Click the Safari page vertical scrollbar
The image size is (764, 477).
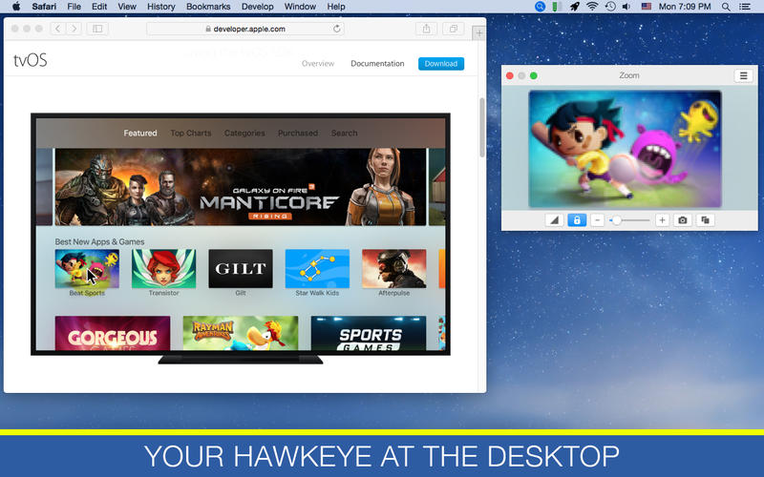(482, 128)
